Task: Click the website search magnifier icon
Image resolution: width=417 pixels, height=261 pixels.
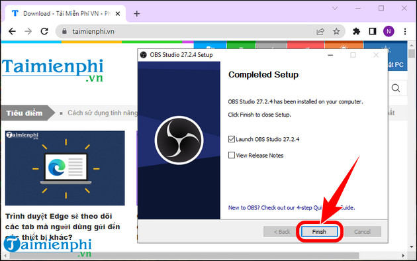Action: (x=396, y=88)
